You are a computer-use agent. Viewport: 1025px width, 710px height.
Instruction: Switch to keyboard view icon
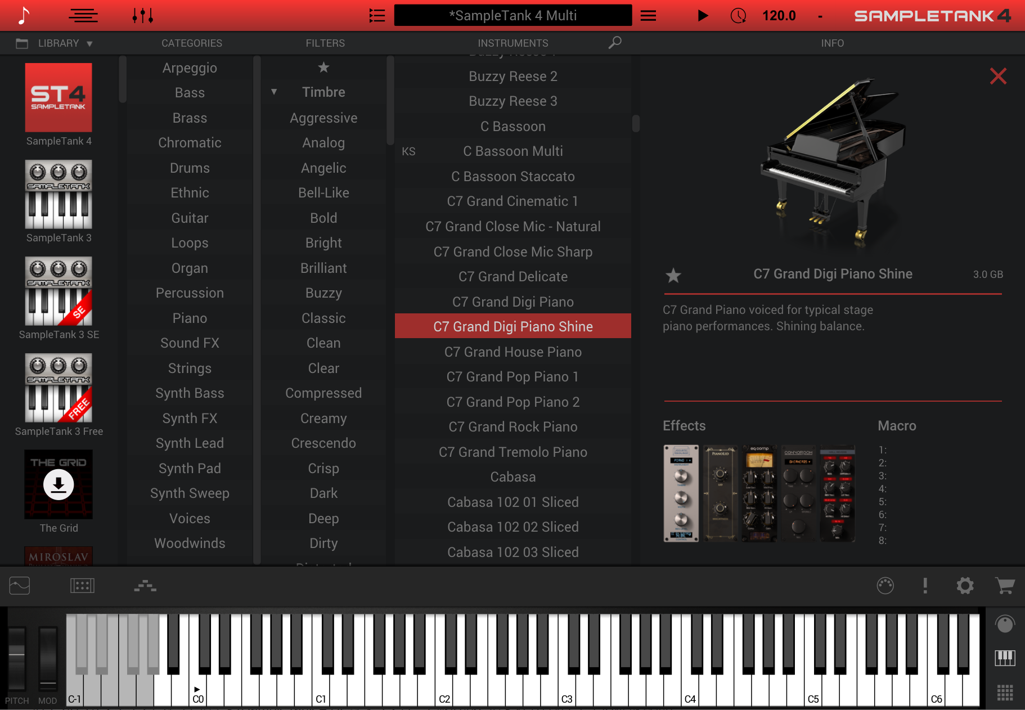(x=1005, y=658)
